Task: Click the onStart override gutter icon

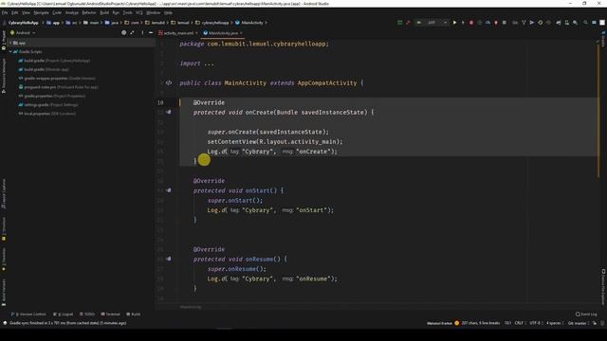Action: click(169, 190)
